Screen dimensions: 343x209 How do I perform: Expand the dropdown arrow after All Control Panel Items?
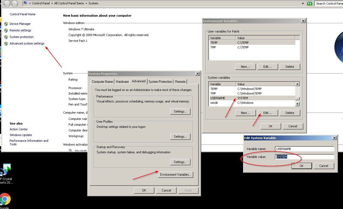[x=86, y=4]
